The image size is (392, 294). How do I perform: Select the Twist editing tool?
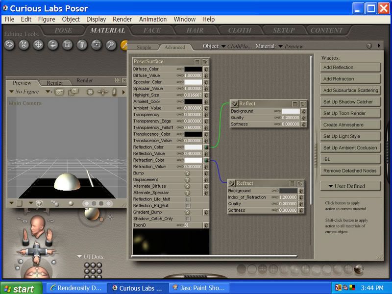[23, 45]
